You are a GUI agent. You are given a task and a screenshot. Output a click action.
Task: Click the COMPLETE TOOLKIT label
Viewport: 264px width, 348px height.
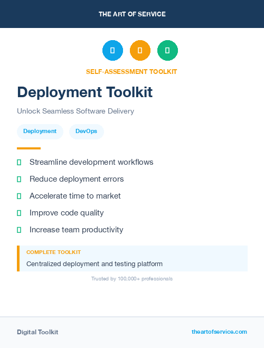(53, 252)
